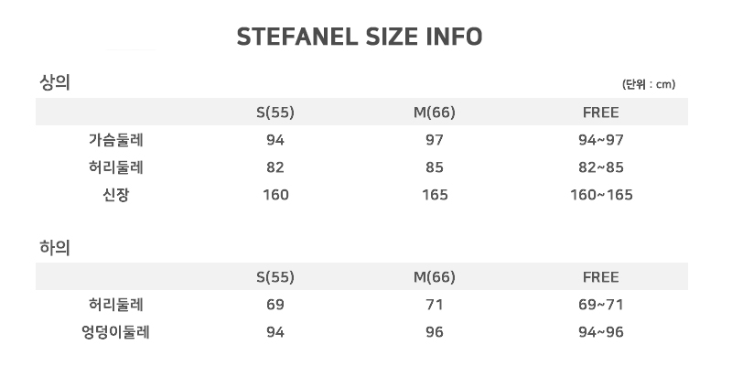Viewport: 732px width, 366px height.
Task: Click the 엉덩이둘레 row label
Action: [116, 332]
